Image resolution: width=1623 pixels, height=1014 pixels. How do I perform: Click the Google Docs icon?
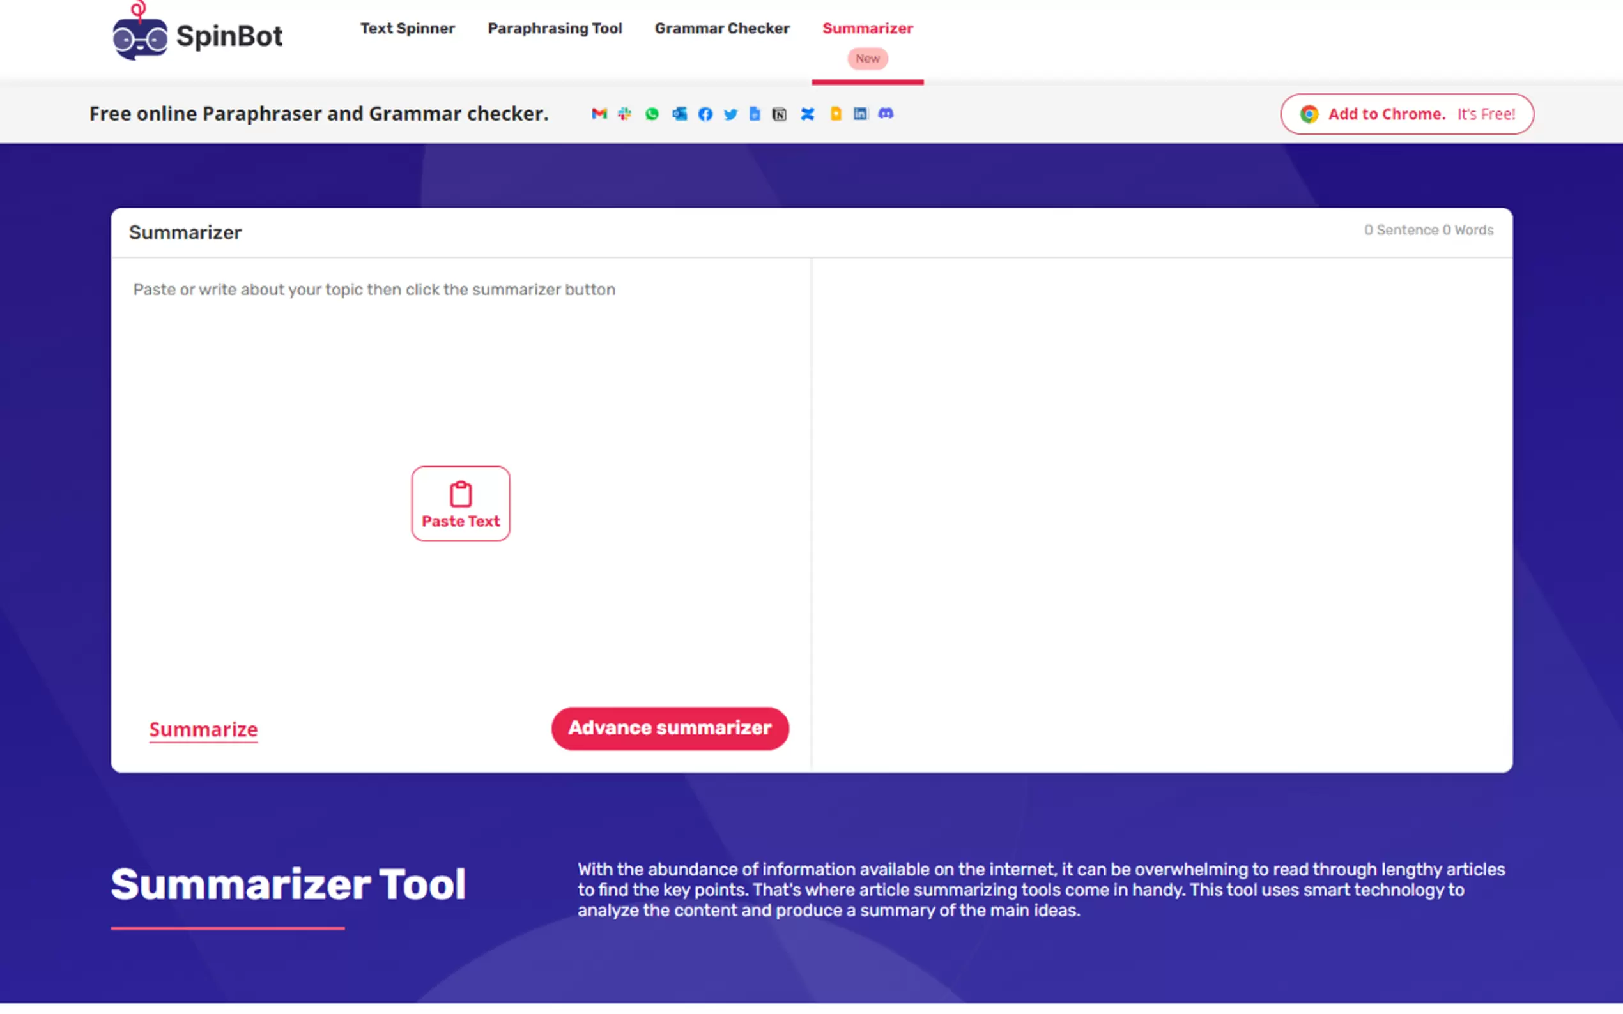755,114
